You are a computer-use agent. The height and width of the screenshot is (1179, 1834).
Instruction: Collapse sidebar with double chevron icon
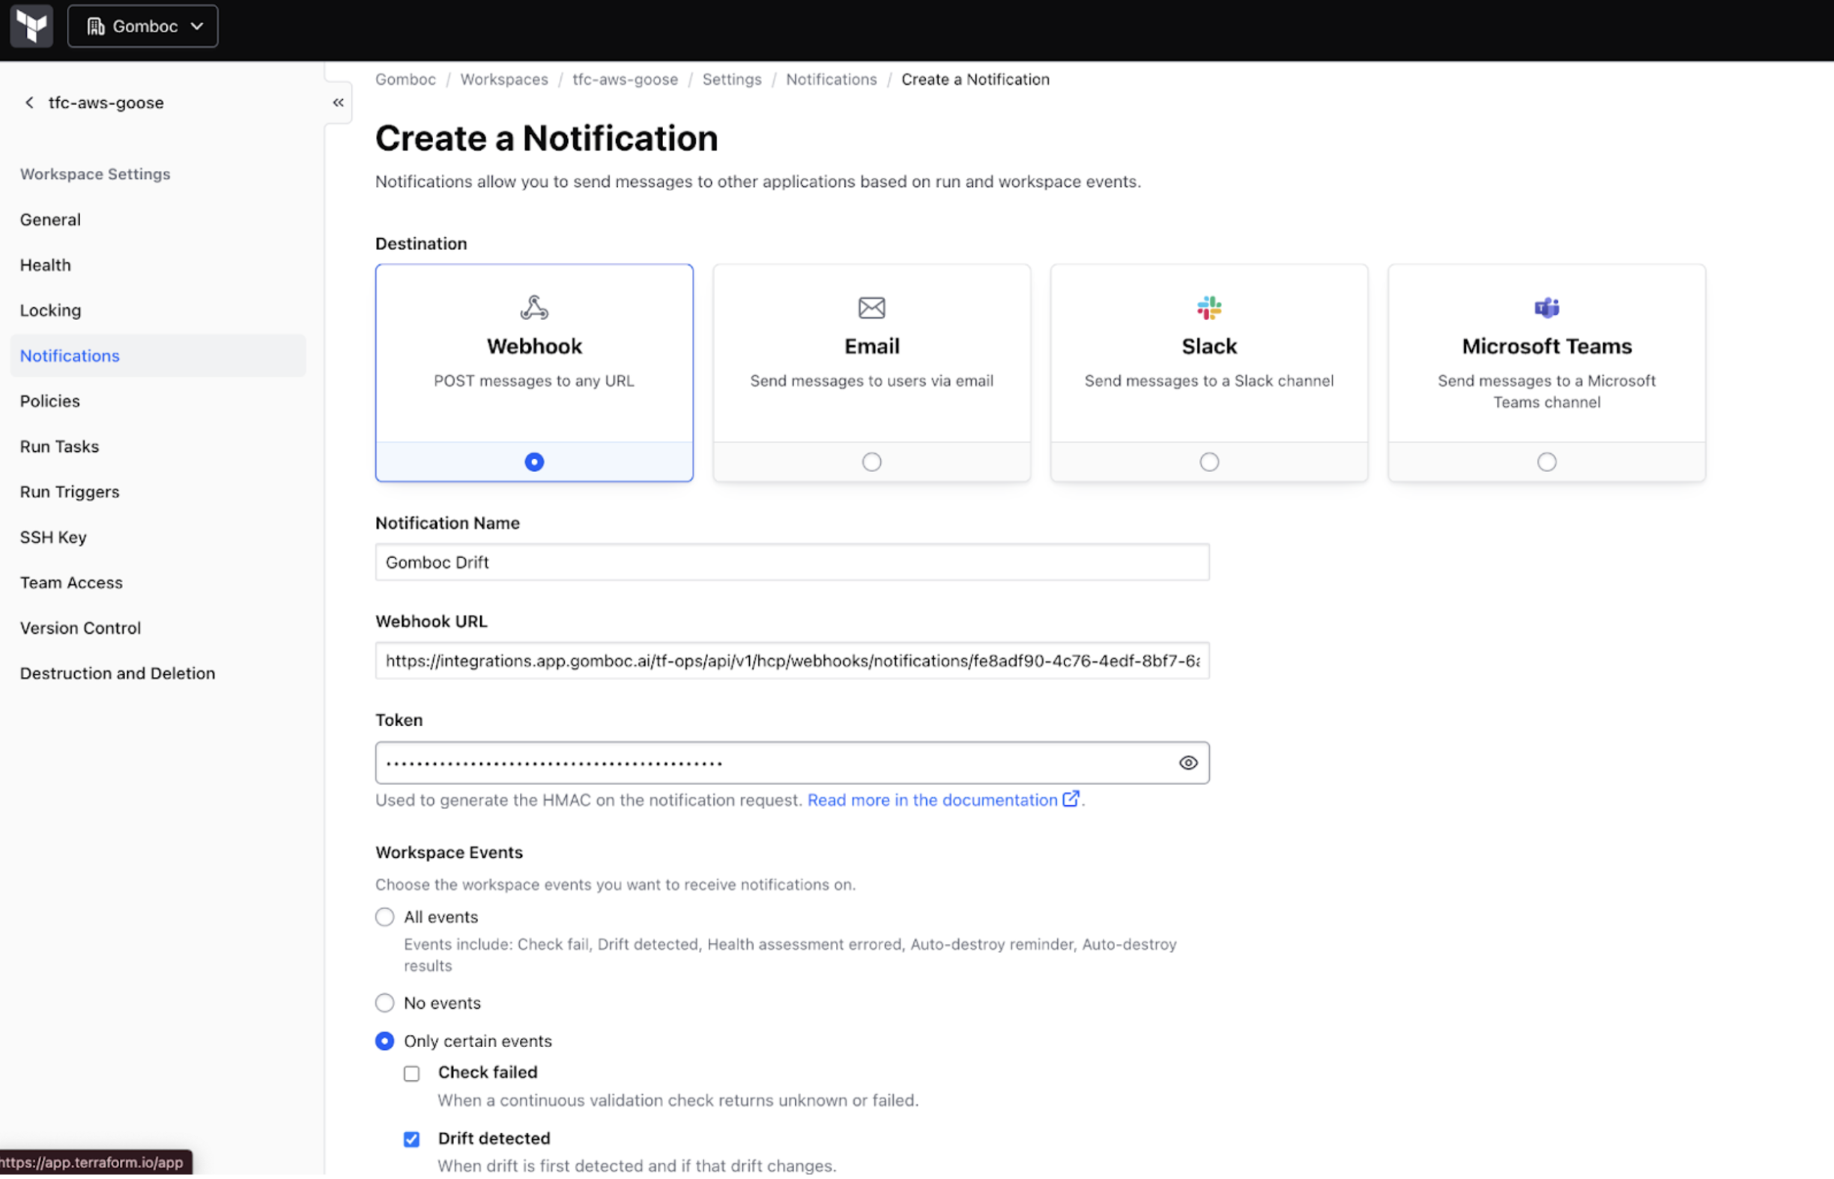[338, 103]
